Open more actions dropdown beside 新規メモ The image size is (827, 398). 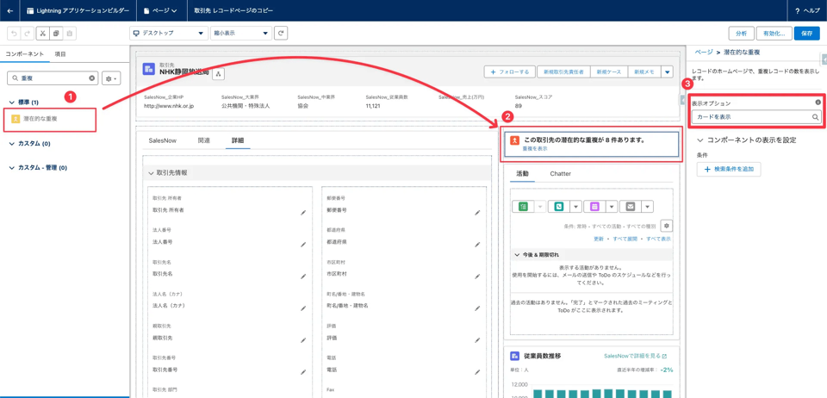667,72
